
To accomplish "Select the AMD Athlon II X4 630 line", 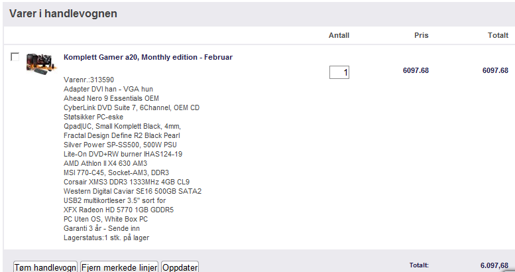I will 105,163.
